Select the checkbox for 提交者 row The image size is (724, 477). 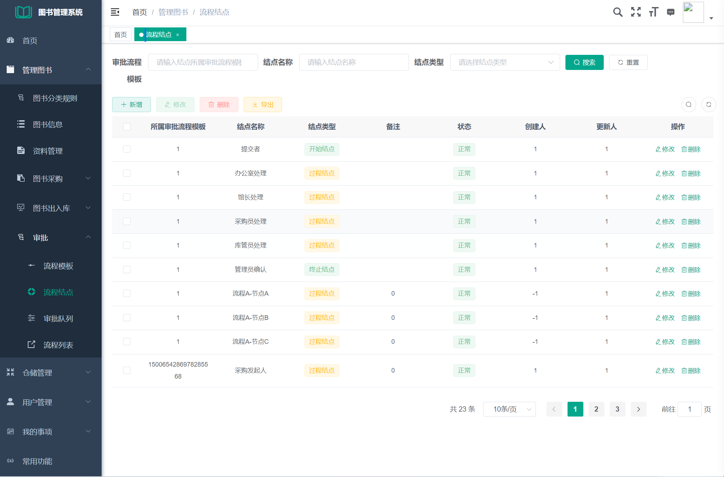(127, 149)
